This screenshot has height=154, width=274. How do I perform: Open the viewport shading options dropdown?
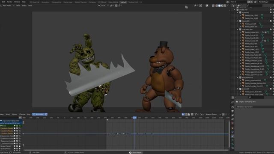click(x=227, y=6)
